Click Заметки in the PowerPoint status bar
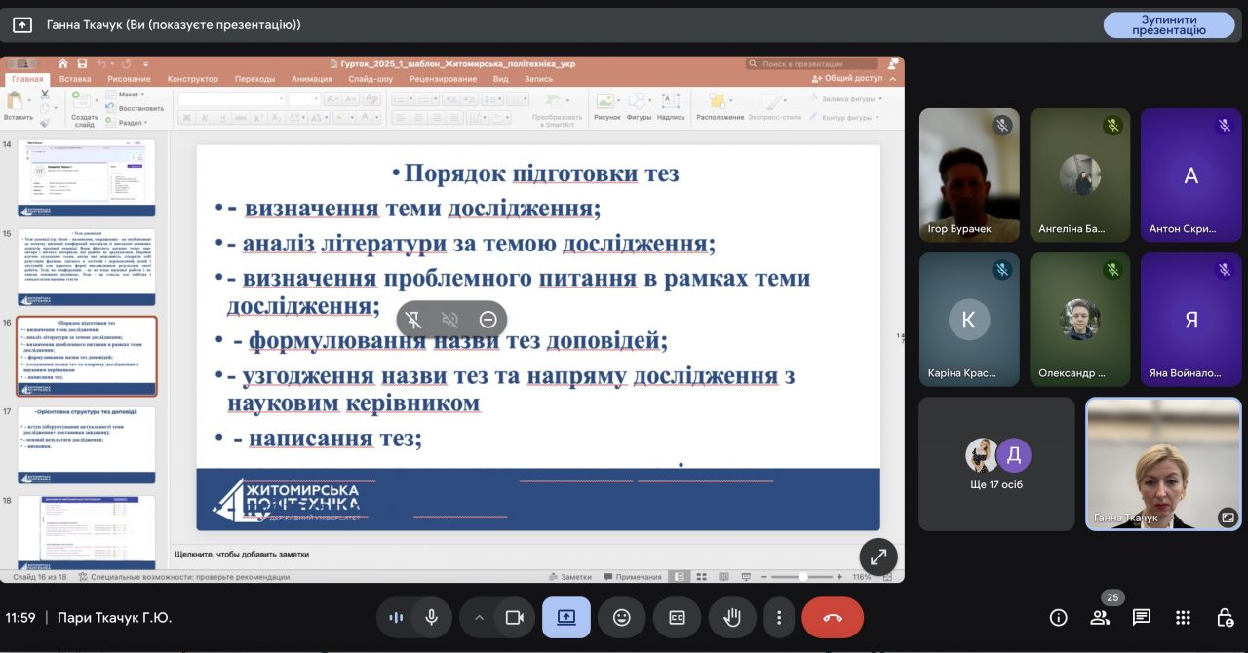This screenshot has width=1248, height=653. point(569,577)
